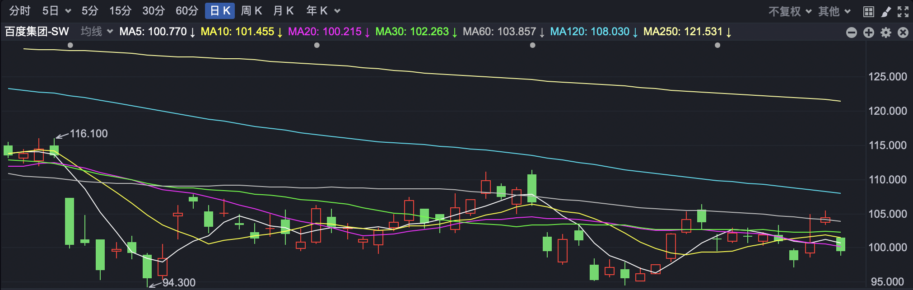Viewport: 913px width, 290px height.
Task: Click the 115.000 price axis label
Action: coord(888,145)
